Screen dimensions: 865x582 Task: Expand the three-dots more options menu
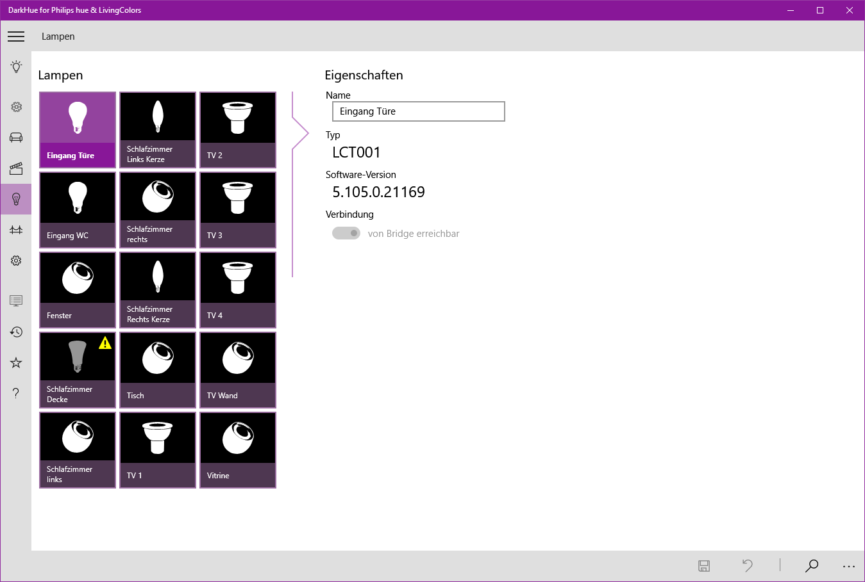coord(849,566)
